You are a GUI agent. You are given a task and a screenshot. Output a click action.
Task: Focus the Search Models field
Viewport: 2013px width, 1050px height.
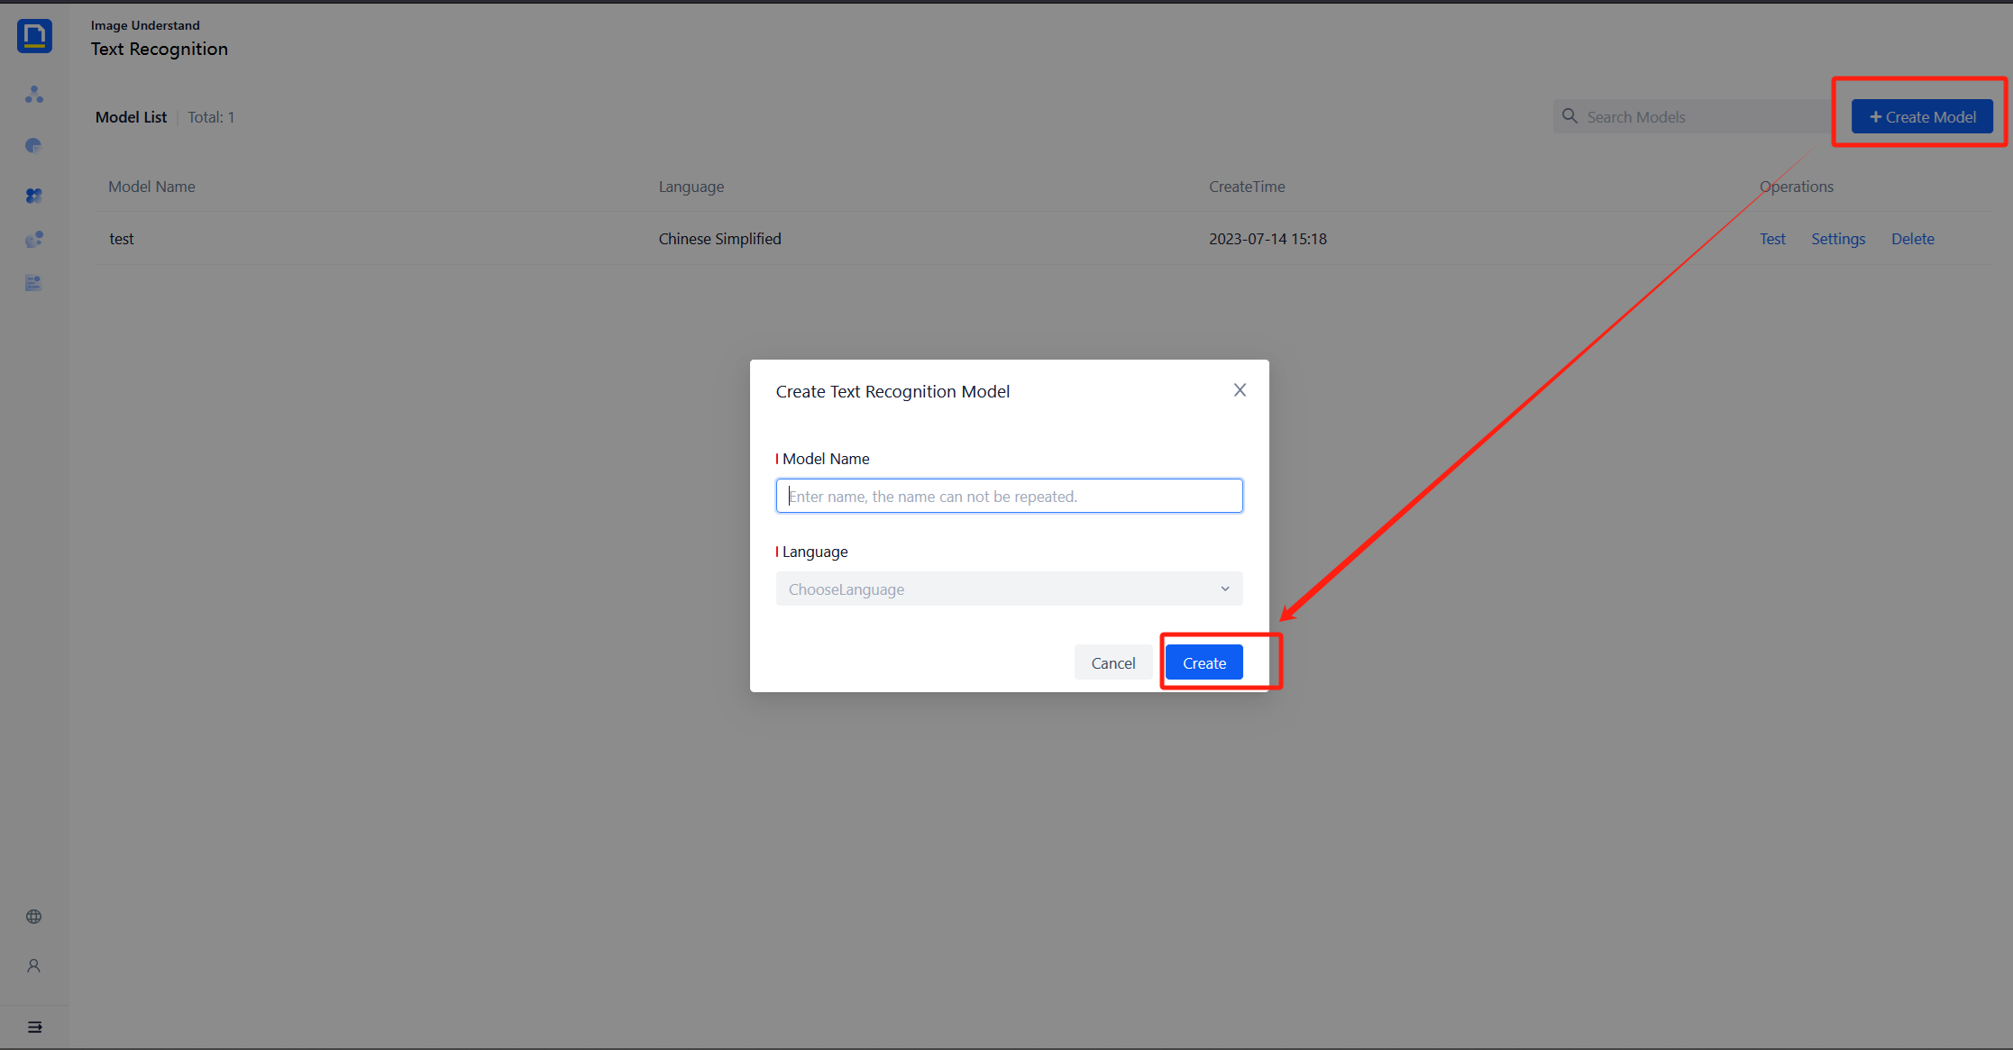pyautogui.click(x=1695, y=116)
